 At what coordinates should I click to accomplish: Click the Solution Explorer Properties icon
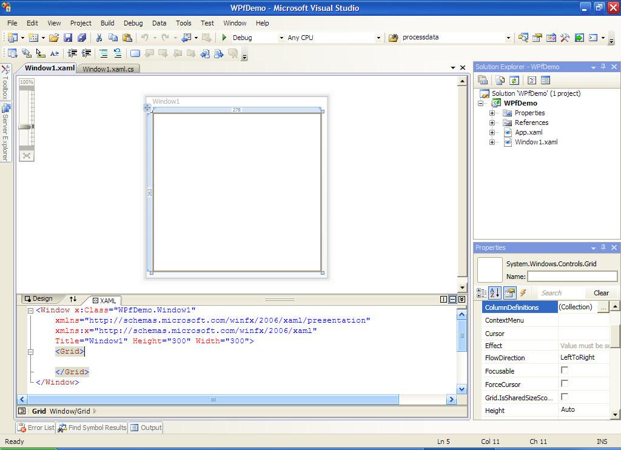click(x=483, y=81)
